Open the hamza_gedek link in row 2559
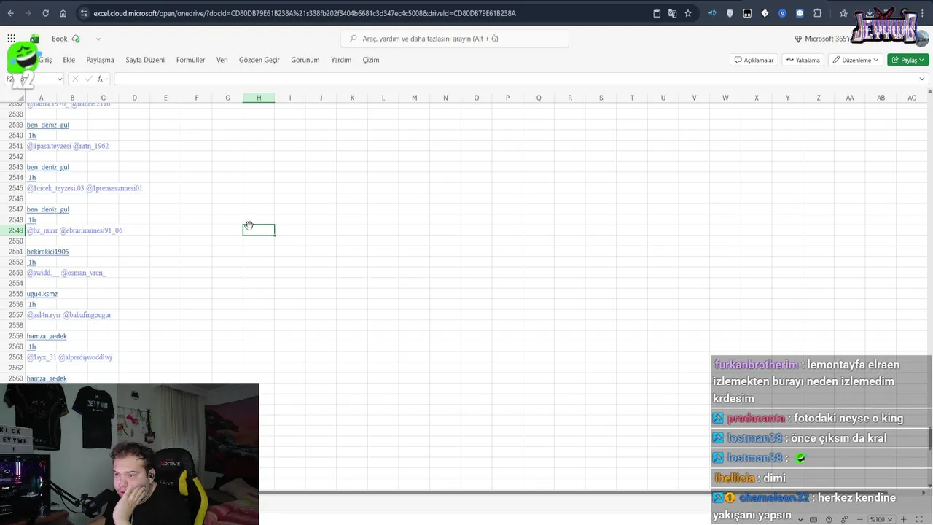Viewport: 933px width, 525px height. 47,336
